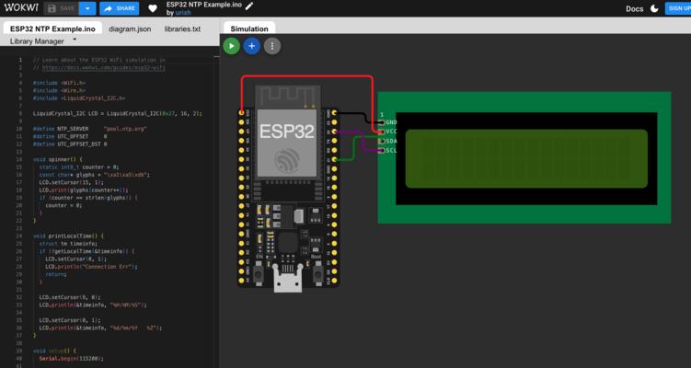Click the Wokwi logo
This screenshot has width=691, height=368.
[x=21, y=8]
